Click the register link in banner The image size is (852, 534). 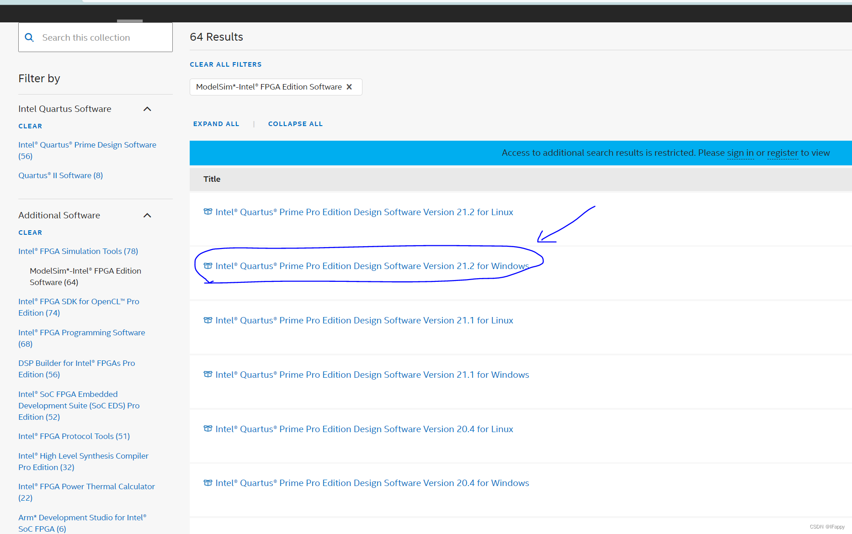[783, 153]
